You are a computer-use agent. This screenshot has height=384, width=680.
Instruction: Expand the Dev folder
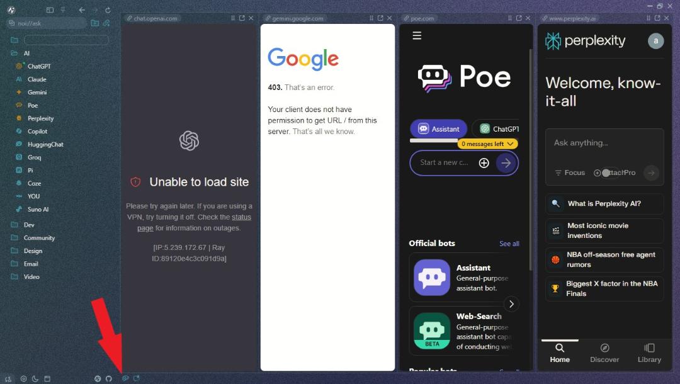(23, 225)
